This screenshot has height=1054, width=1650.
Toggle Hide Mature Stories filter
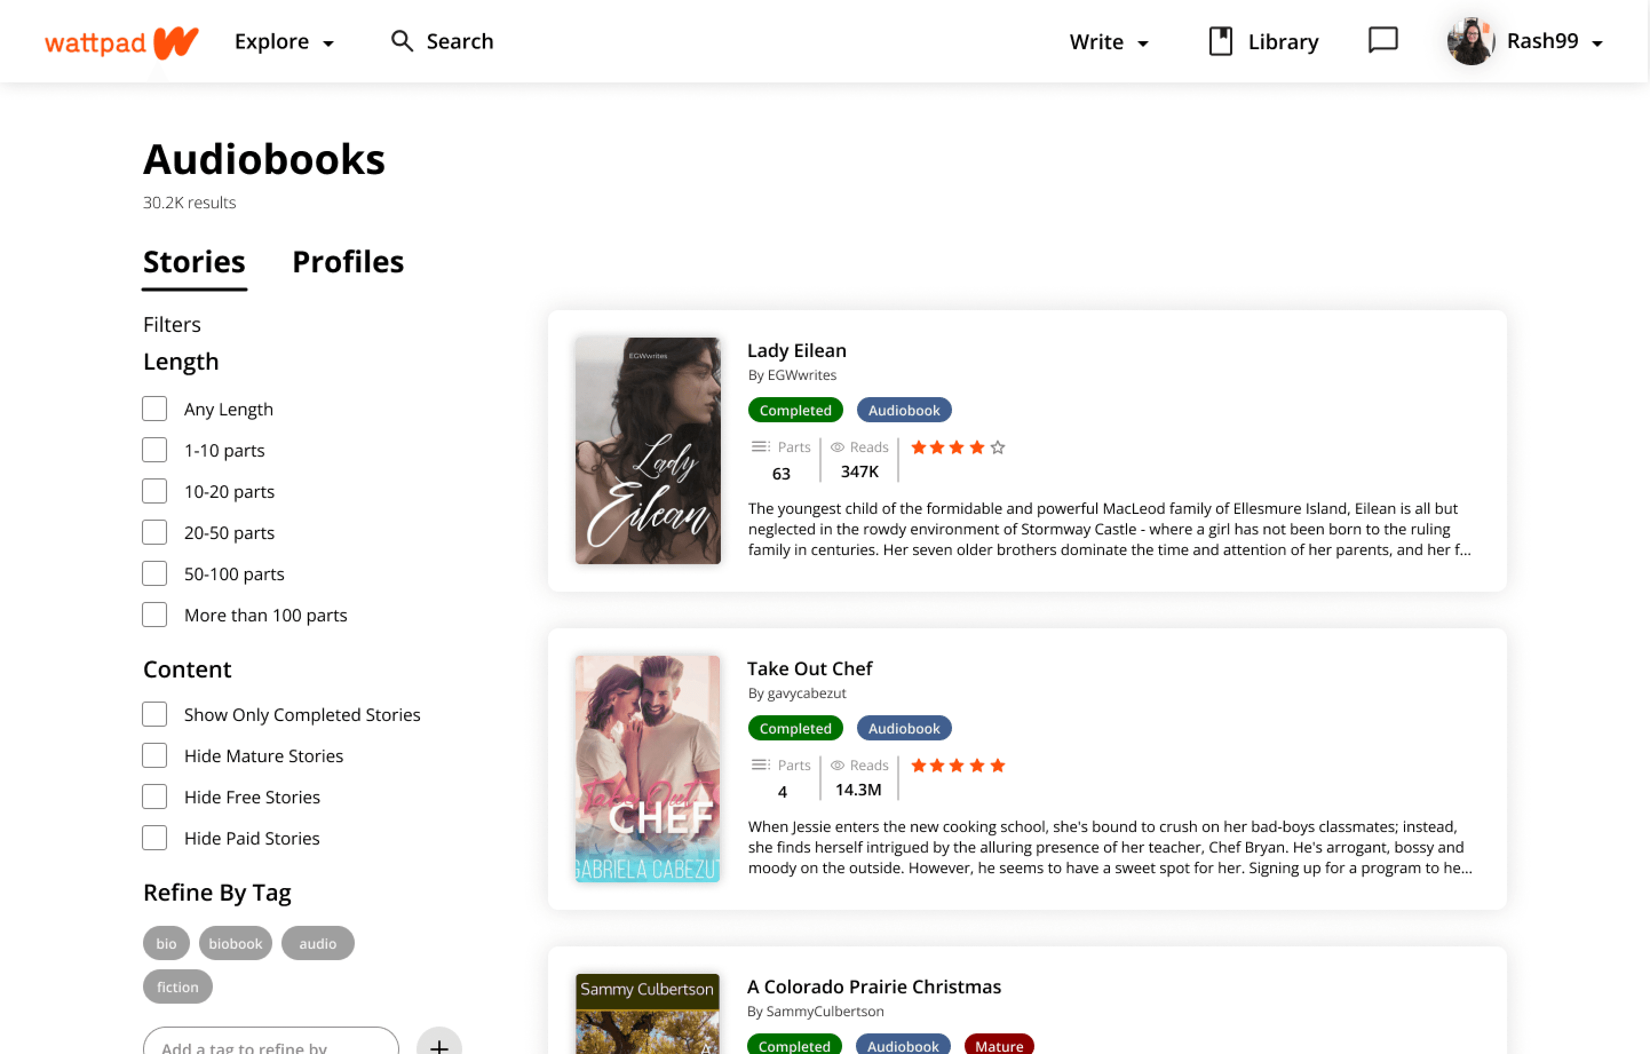[x=154, y=755]
